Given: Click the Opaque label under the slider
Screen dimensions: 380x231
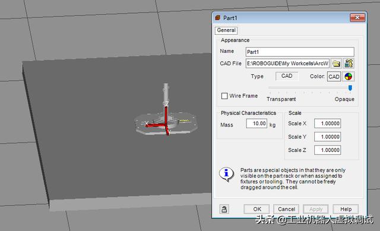Looking at the screenshot, I should point(344,99).
